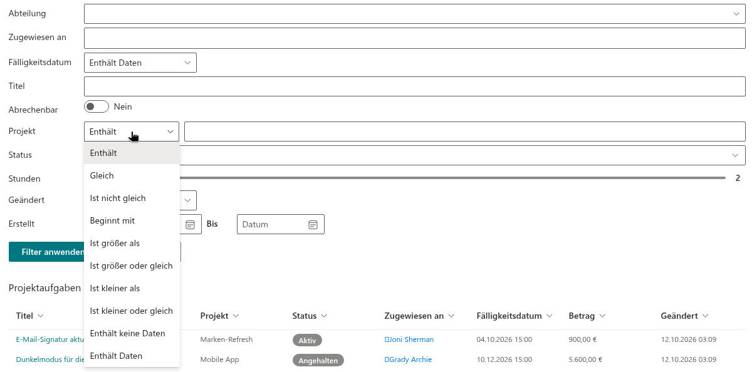Select 'Gleich' option
Image resolution: width=752 pixels, height=372 pixels.
pyautogui.click(x=132, y=175)
